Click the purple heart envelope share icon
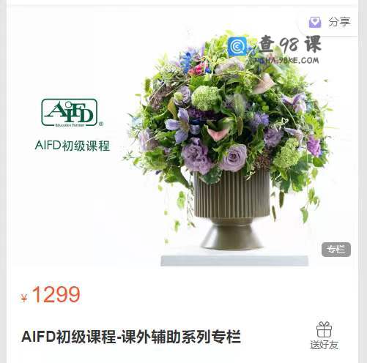 (315, 22)
